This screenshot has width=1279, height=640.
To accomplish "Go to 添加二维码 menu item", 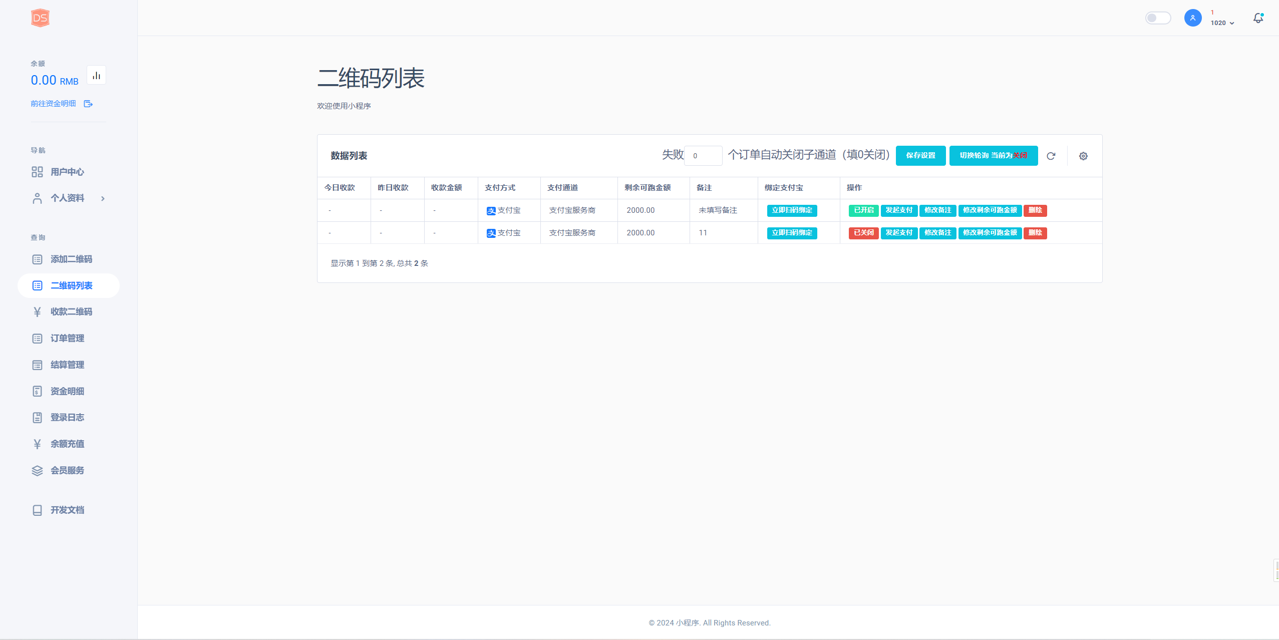I will 71,259.
